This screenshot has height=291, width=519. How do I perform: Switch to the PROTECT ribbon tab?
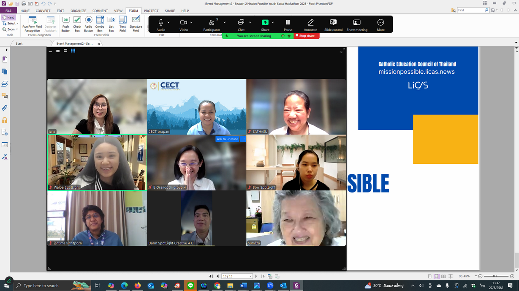point(151,11)
